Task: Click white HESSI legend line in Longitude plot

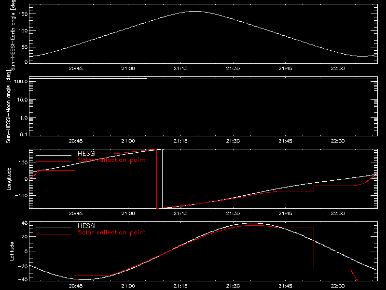Action: [x=54, y=155]
